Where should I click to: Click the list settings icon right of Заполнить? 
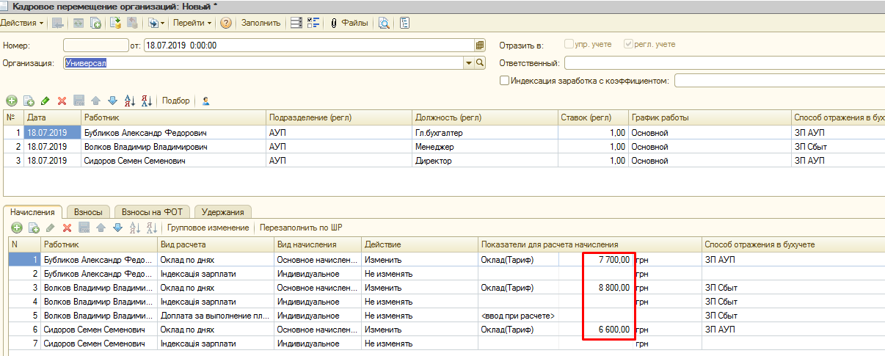click(296, 23)
